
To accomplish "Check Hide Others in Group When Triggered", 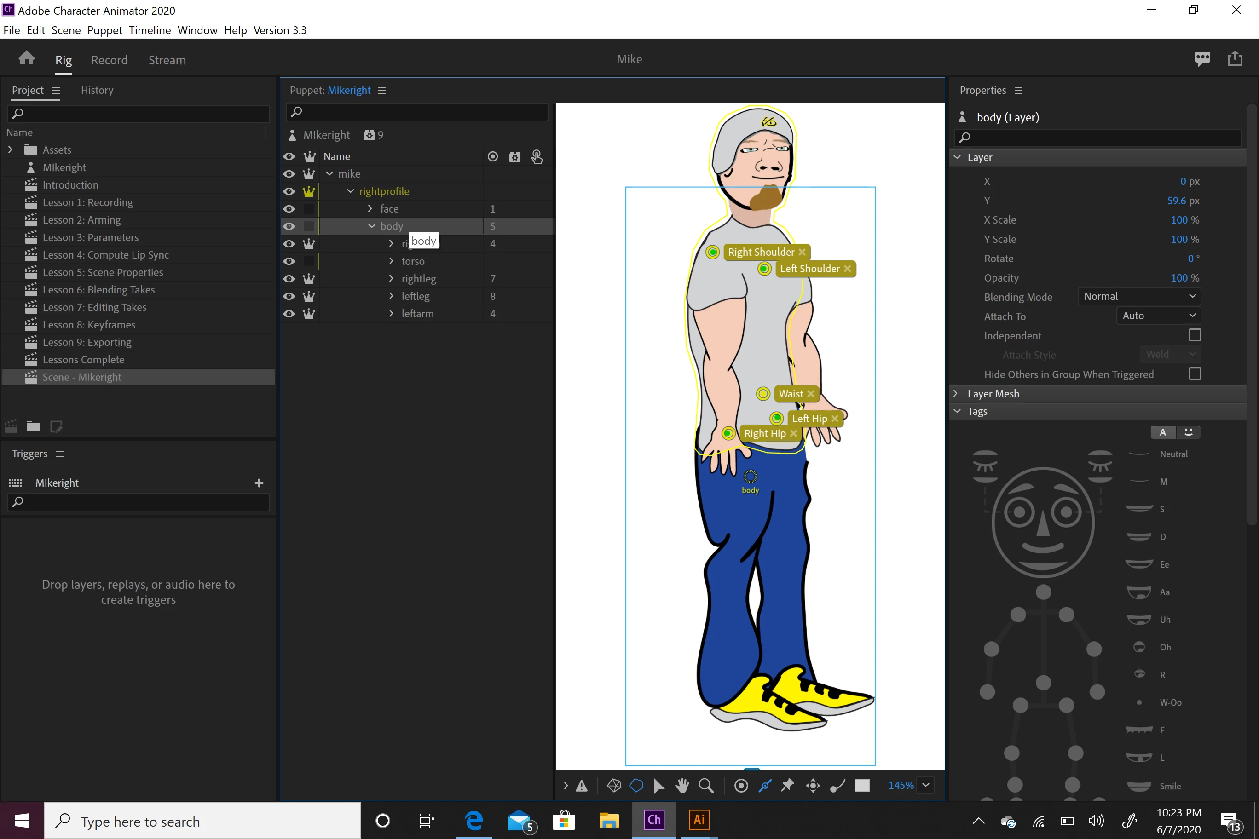I will click(x=1194, y=374).
